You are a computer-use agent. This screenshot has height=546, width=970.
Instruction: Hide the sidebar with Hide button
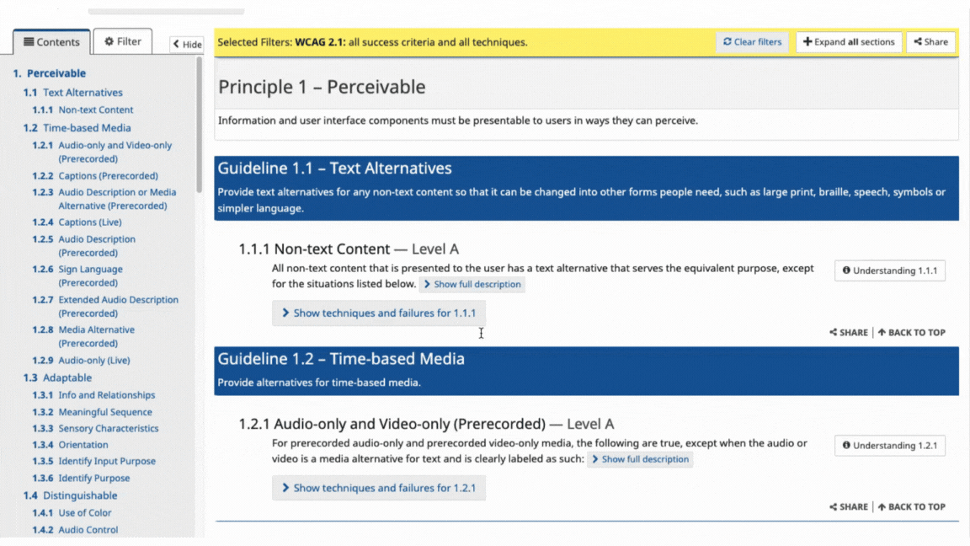point(187,44)
